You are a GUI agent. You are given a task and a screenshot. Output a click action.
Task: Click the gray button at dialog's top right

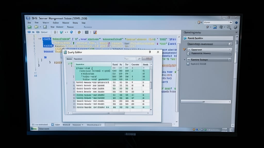[147, 59]
